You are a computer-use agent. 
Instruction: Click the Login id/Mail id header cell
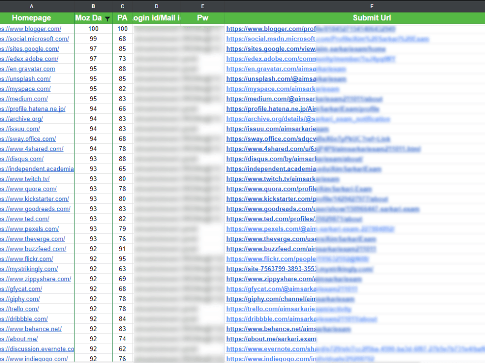point(157,18)
